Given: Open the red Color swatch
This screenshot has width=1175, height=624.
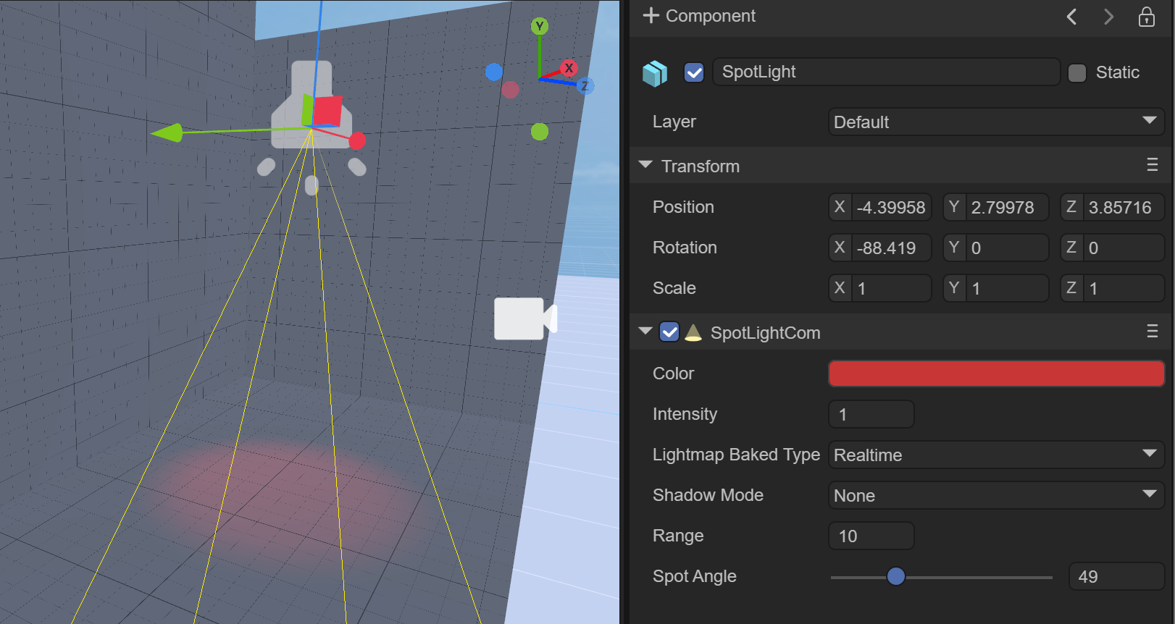Looking at the screenshot, I should [995, 374].
